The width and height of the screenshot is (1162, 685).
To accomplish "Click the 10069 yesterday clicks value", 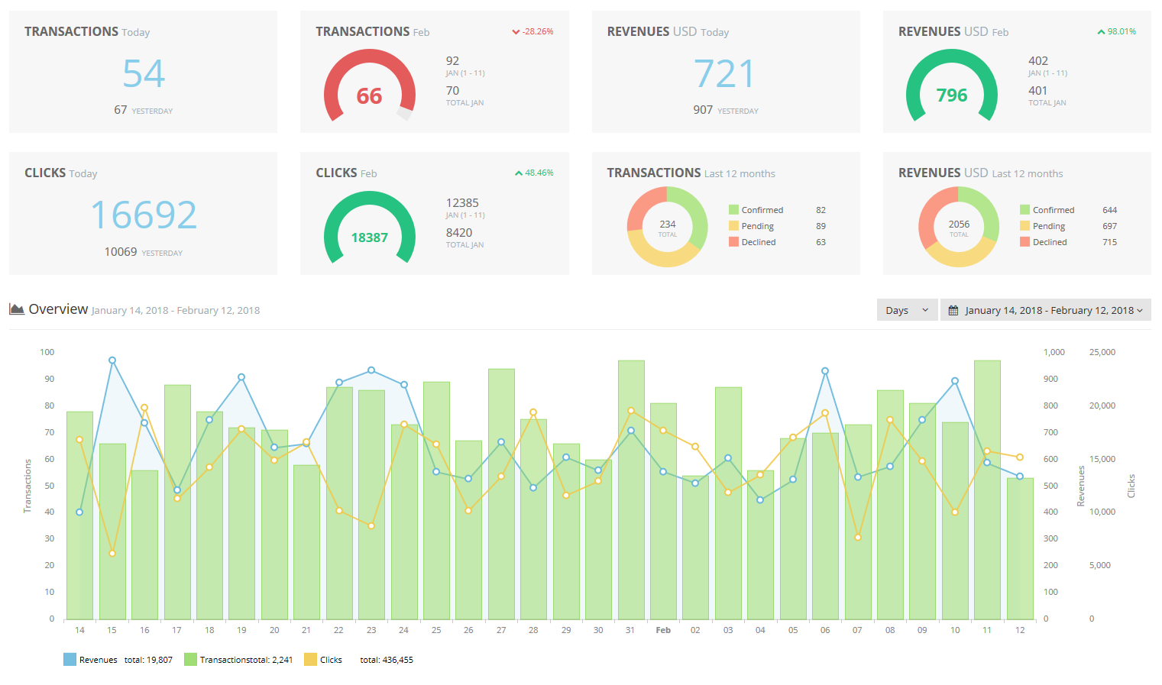I will pos(121,252).
